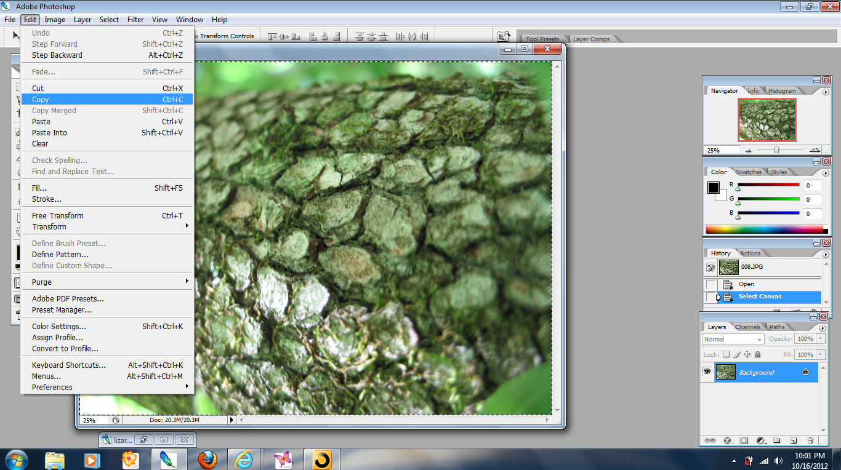
Task: Click the Navigator zoom slider handle
Action: coord(776,149)
